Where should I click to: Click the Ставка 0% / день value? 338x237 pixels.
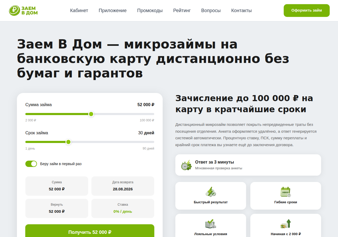coord(123,211)
